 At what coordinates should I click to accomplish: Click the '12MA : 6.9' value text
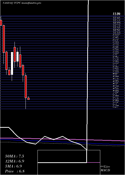click(x=14, y=161)
